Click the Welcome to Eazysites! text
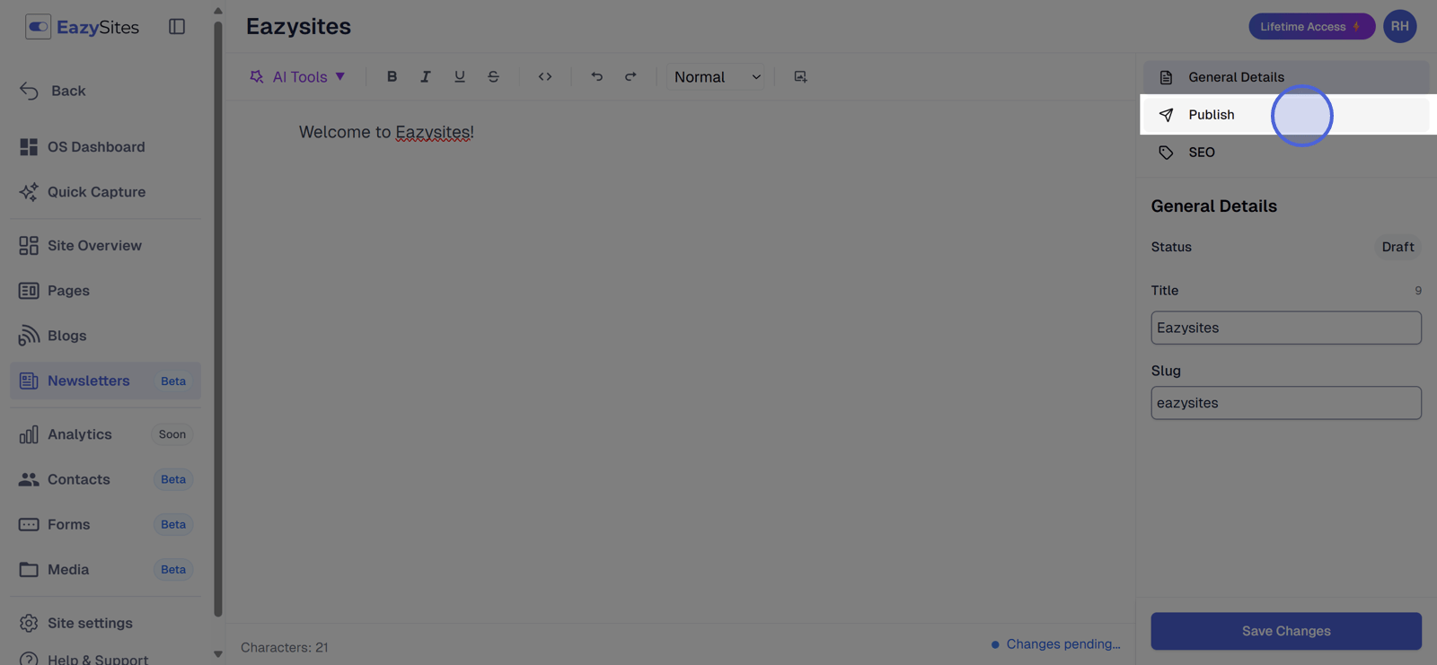 coord(386,132)
